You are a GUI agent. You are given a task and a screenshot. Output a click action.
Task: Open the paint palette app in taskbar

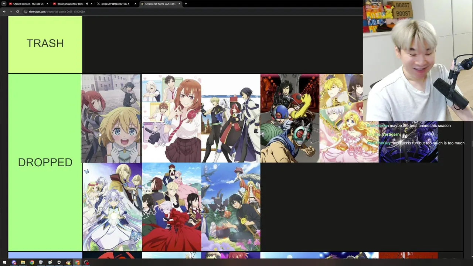pos(50,262)
